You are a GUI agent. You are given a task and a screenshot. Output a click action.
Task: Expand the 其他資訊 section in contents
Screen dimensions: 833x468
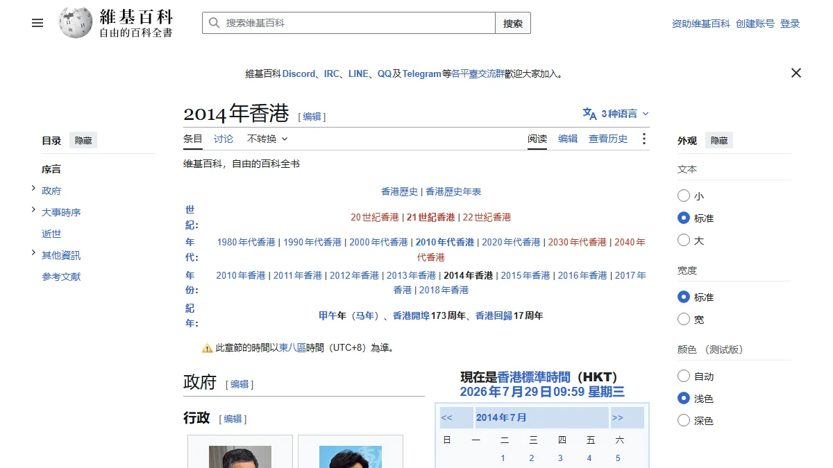click(x=33, y=252)
